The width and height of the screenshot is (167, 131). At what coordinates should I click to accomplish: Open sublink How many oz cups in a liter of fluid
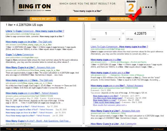tap(30, 110)
